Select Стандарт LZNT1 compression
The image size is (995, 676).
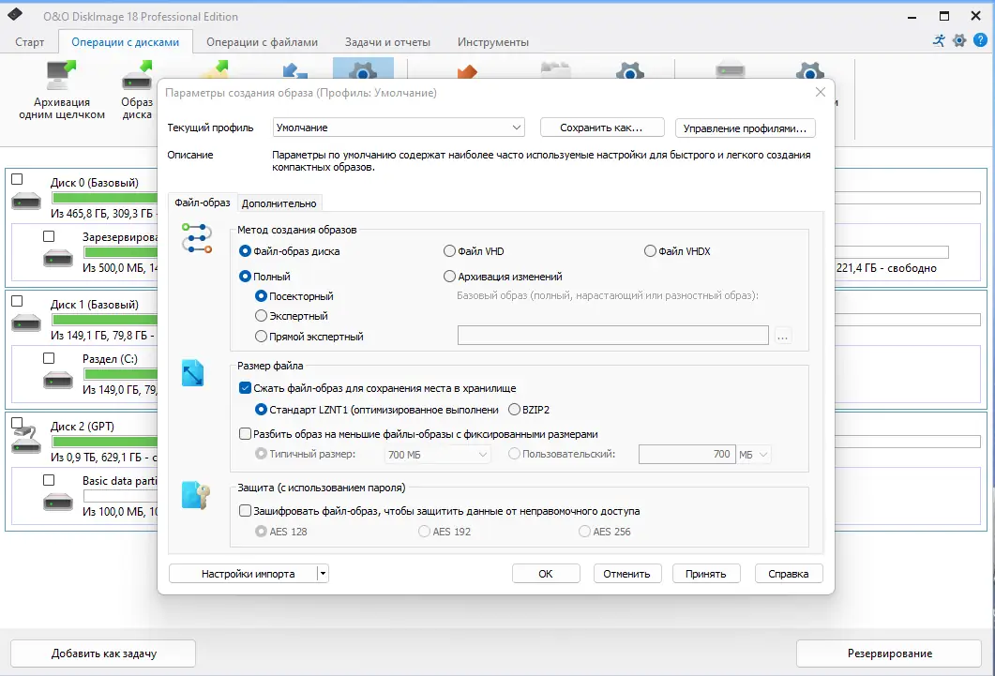pos(261,410)
